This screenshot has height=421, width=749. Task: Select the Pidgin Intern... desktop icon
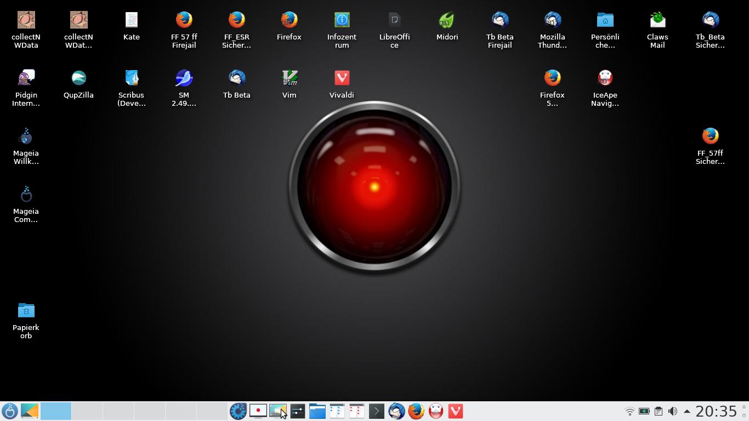[x=26, y=88]
